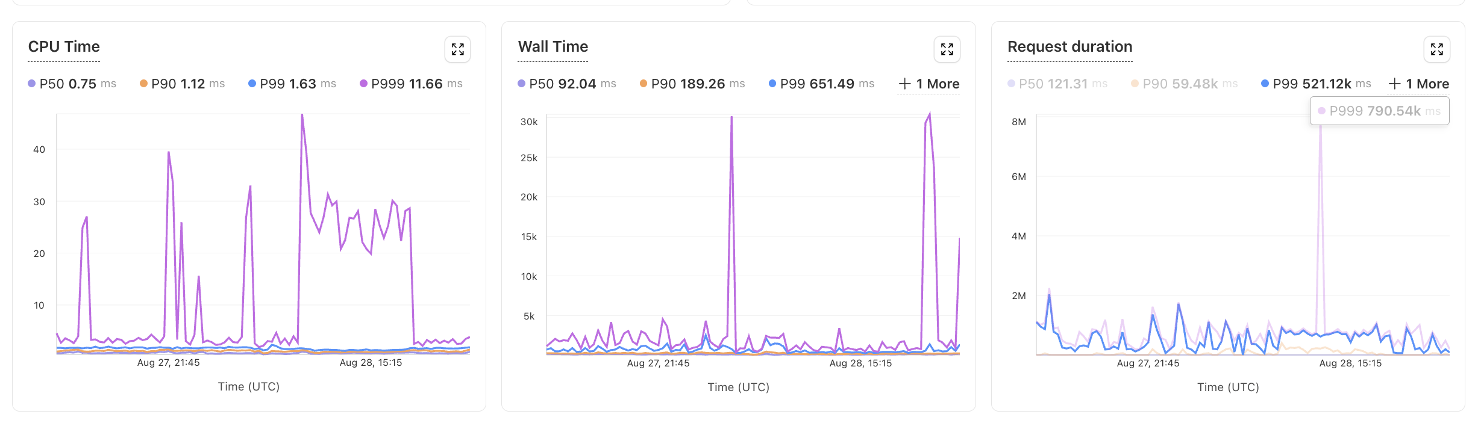Expand the Wall Time chart fullscreen
Screen dimensions: 1475x426
click(x=947, y=49)
